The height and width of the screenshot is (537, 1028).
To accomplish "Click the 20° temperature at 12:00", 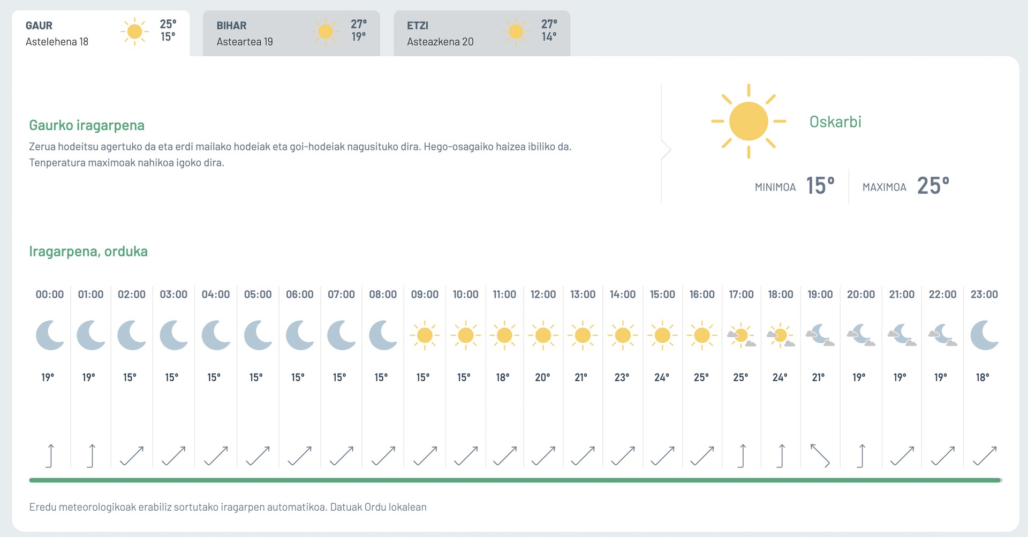I will (542, 377).
